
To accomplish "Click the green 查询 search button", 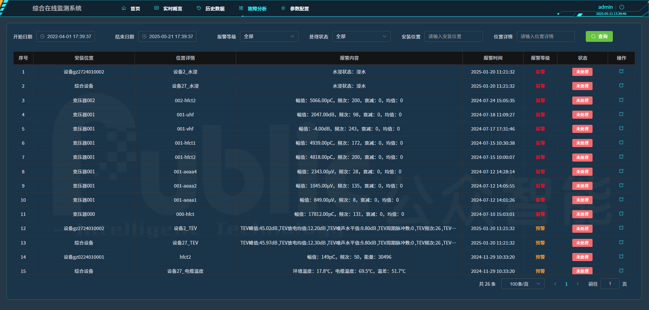I will pyautogui.click(x=599, y=36).
